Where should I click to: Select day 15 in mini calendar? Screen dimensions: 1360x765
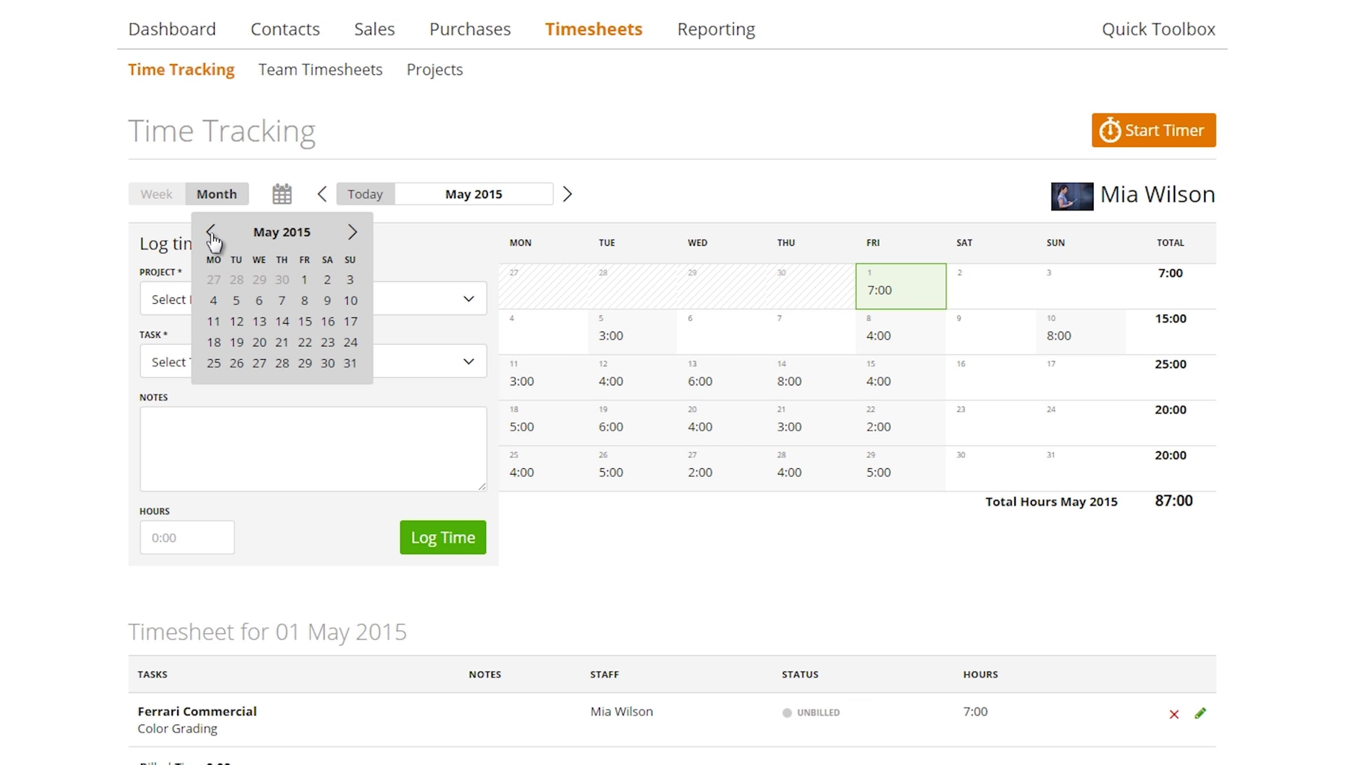(x=304, y=321)
